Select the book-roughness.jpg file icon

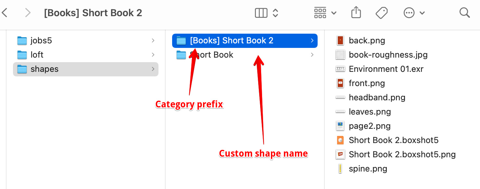click(x=340, y=55)
